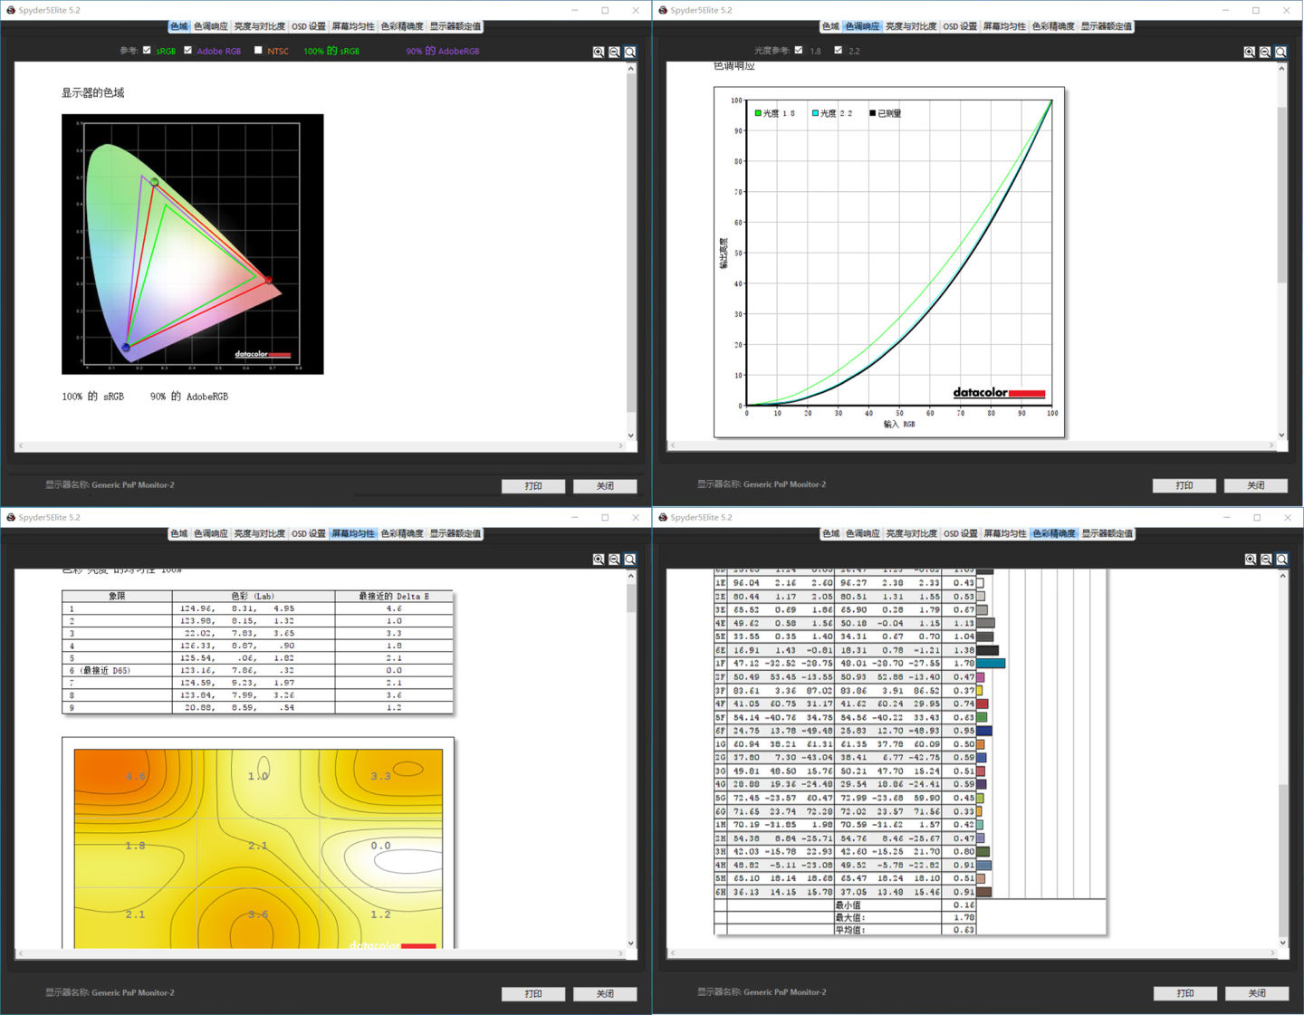This screenshot has width=1304, height=1015.
Task: Open 亮度与对比度 tab in the color accuracy window
Action: [x=912, y=533]
